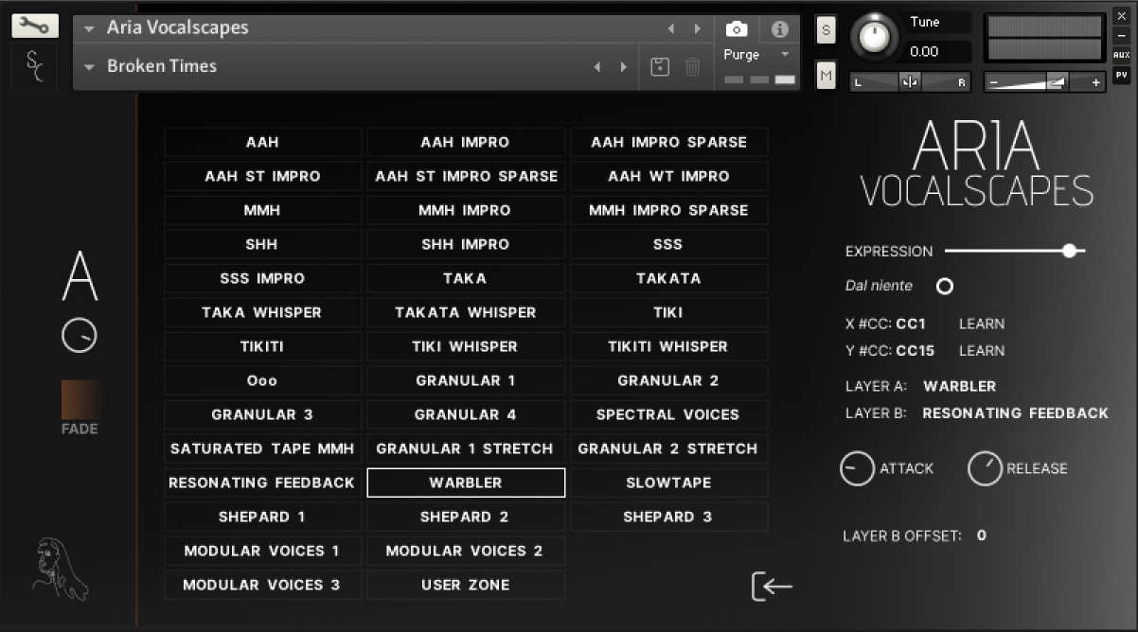Toggle the Solo S button
Viewport: 1138px width, 632px height.
click(x=826, y=30)
